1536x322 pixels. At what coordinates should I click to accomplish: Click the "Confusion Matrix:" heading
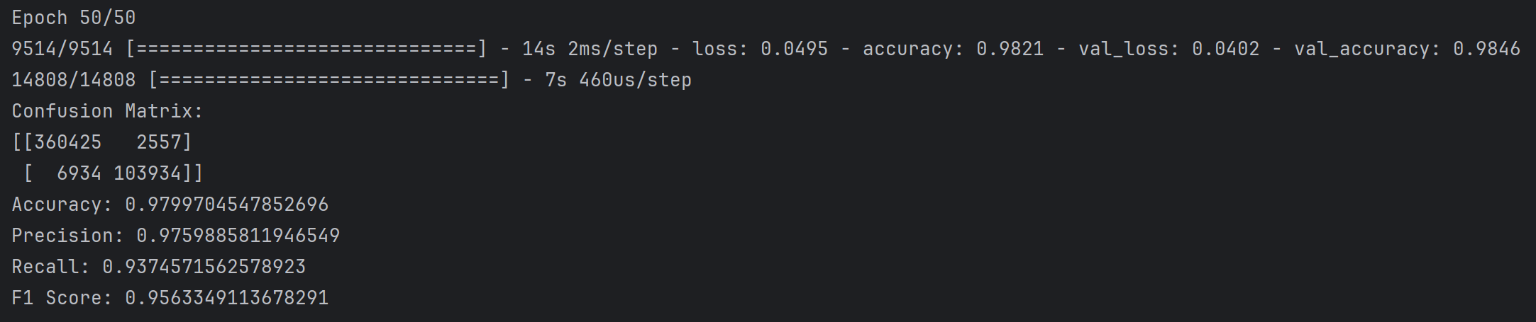pos(107,111)
